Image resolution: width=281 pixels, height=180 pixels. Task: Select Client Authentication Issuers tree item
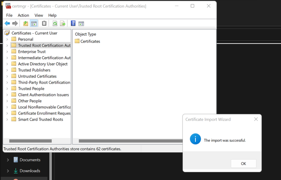[43, 95]
